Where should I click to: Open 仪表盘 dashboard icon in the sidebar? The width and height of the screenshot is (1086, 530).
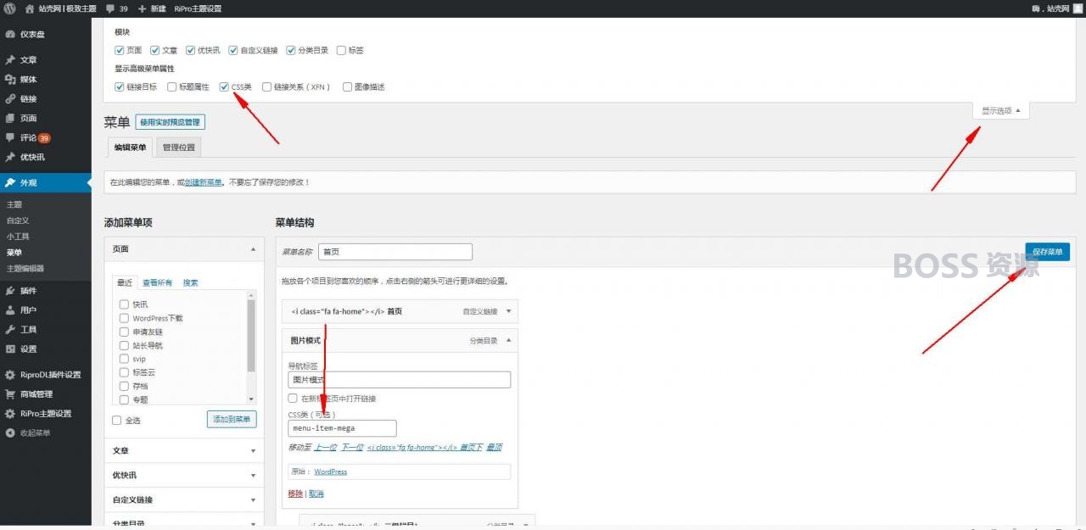10,34
